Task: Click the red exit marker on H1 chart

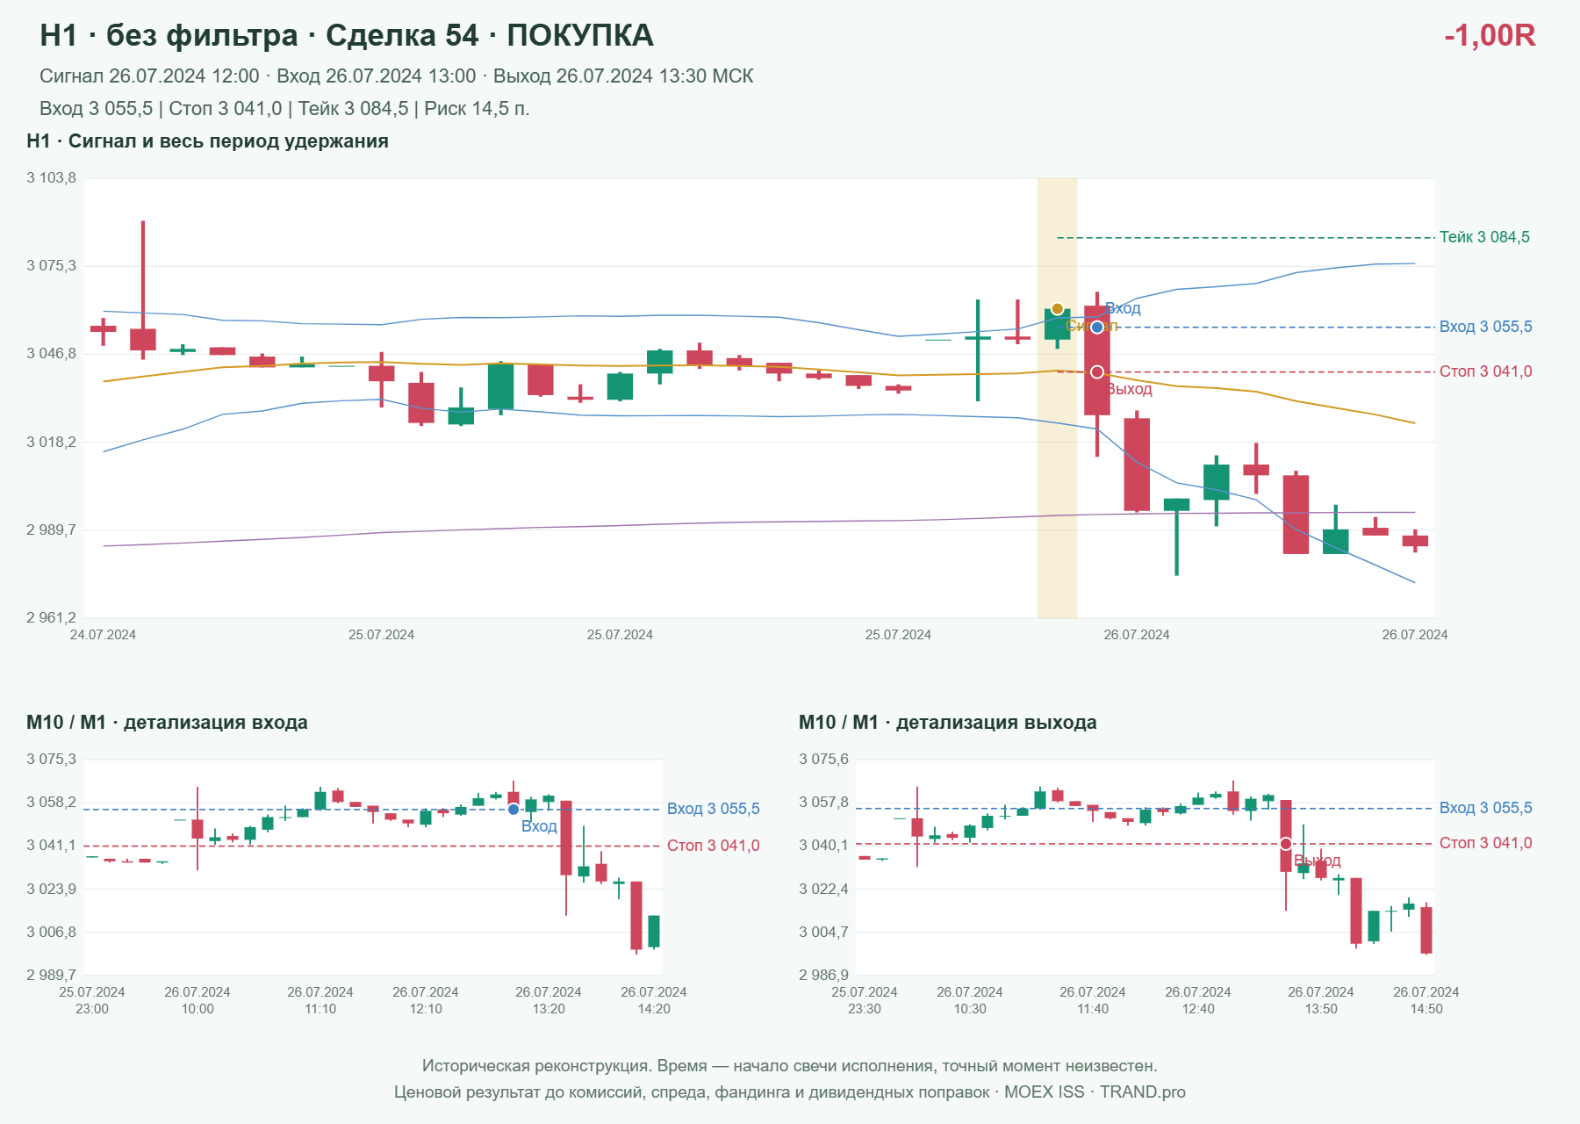Action: pyautogui.click(x=1097, y=372)
